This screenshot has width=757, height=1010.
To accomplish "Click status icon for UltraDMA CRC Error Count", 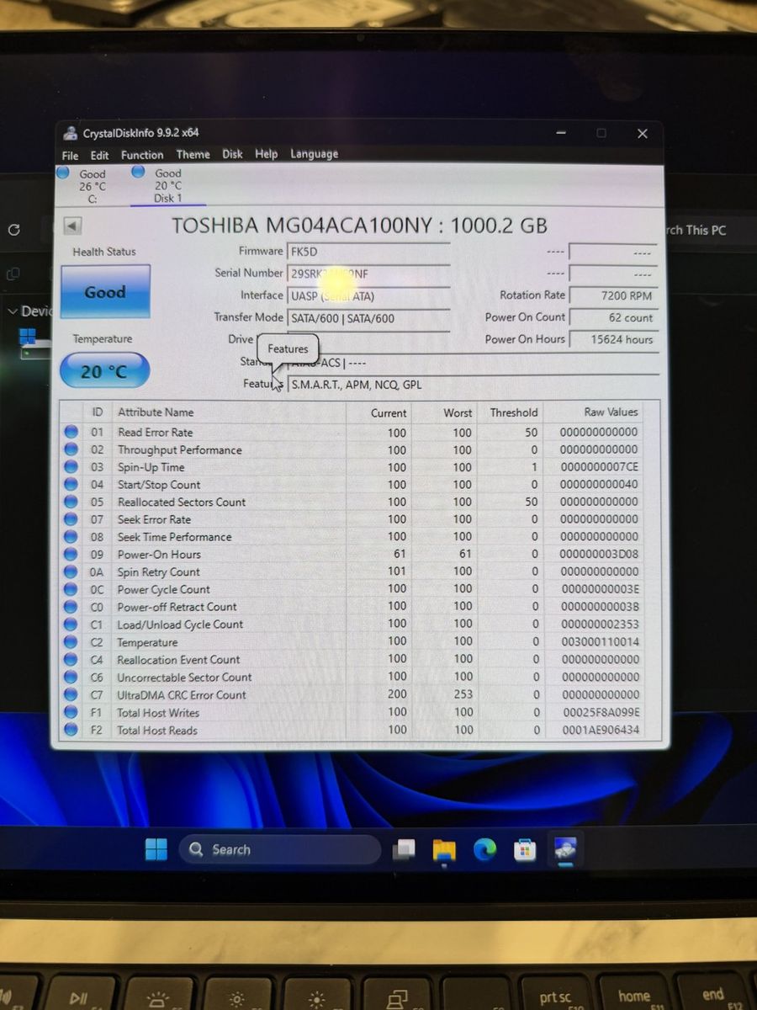I will point(71,695).
